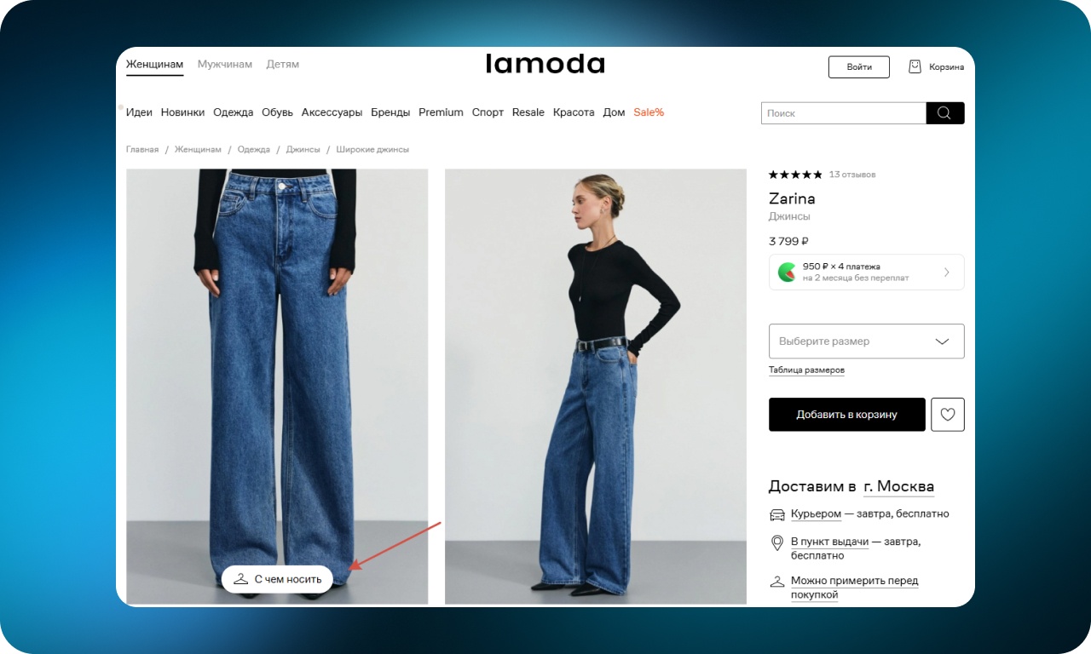Click the Войти login button

(859, 67)
